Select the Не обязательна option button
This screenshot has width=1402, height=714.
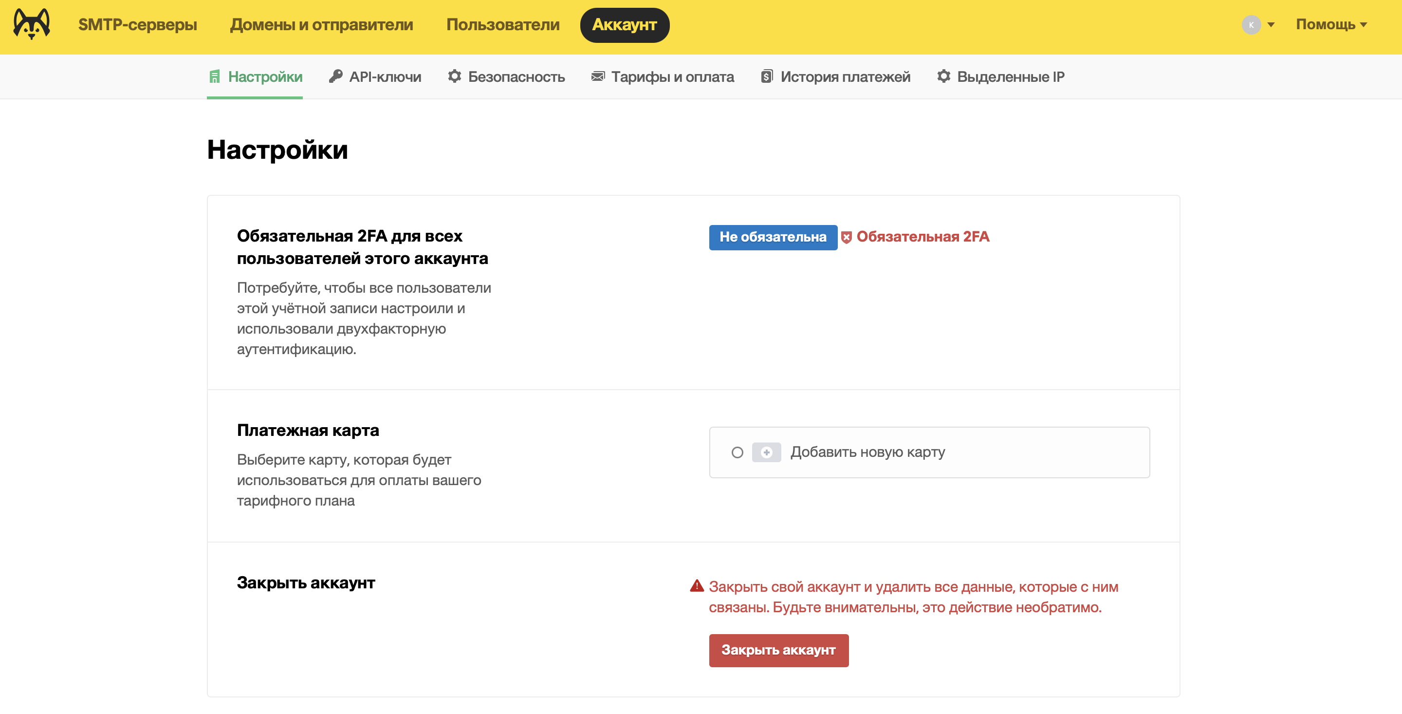pyautogui.click(x=773, y=237)
